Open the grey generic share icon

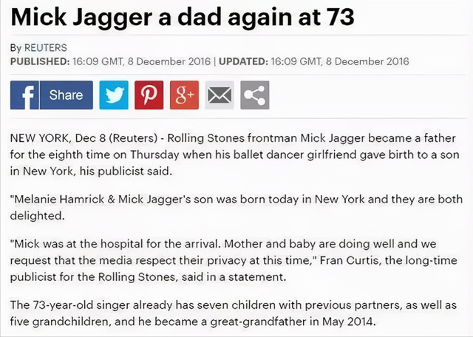255,95
